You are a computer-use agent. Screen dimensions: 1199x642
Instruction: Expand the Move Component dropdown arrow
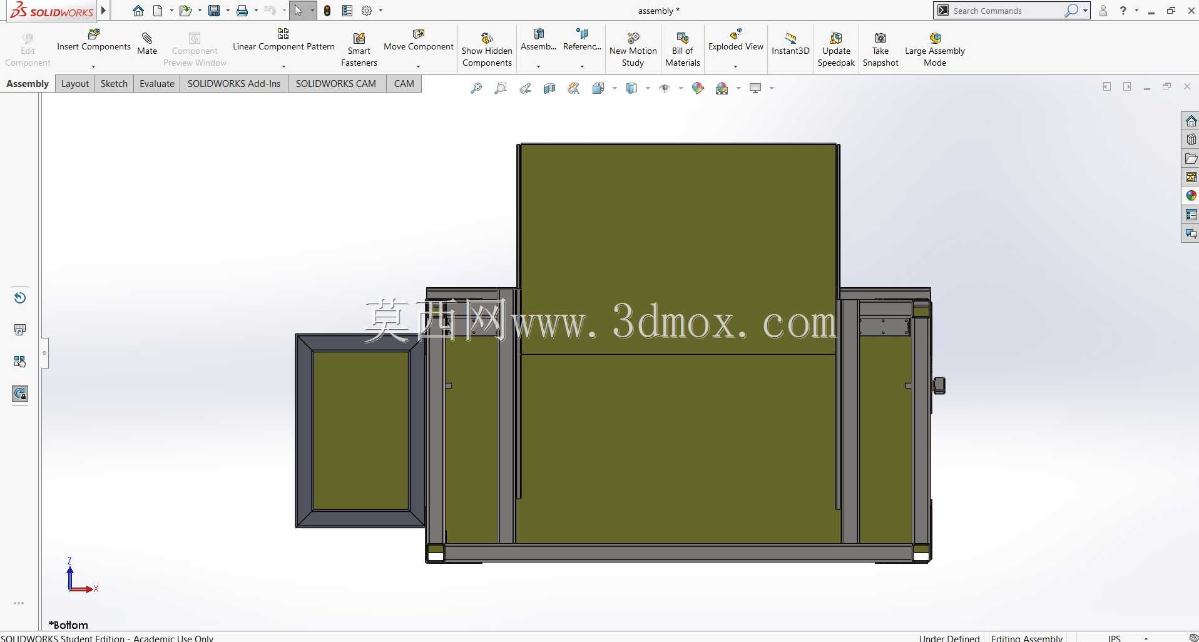pos(418,66)
